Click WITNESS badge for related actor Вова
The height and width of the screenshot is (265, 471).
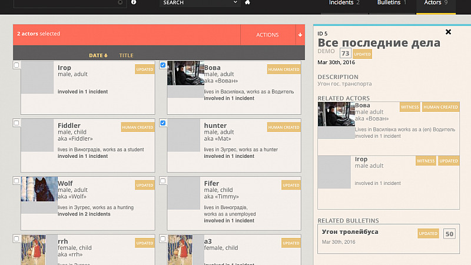point(410,107)
